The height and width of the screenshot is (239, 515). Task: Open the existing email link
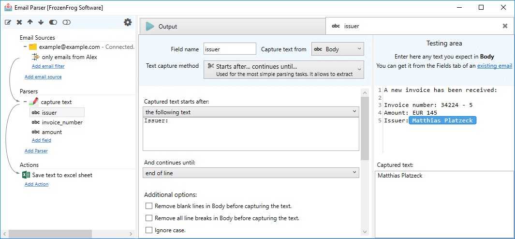[495, 66]
